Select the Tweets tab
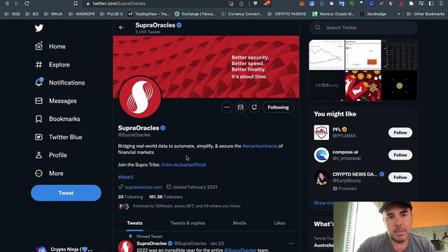Screen dimensions: 448x252 134,223
